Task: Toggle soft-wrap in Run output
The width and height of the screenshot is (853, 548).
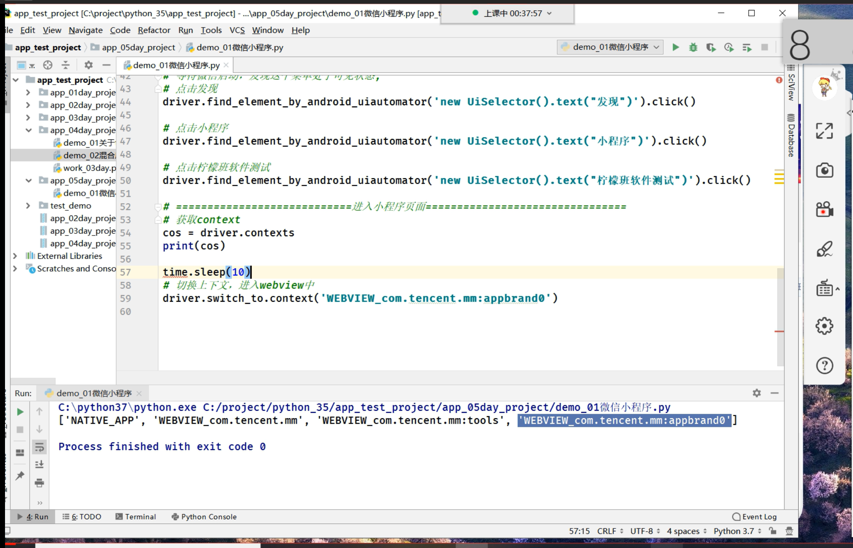Action: (x=39, y=447)
